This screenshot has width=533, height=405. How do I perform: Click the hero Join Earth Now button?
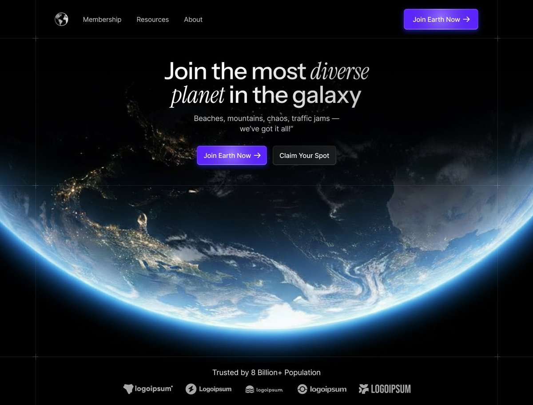232,156
